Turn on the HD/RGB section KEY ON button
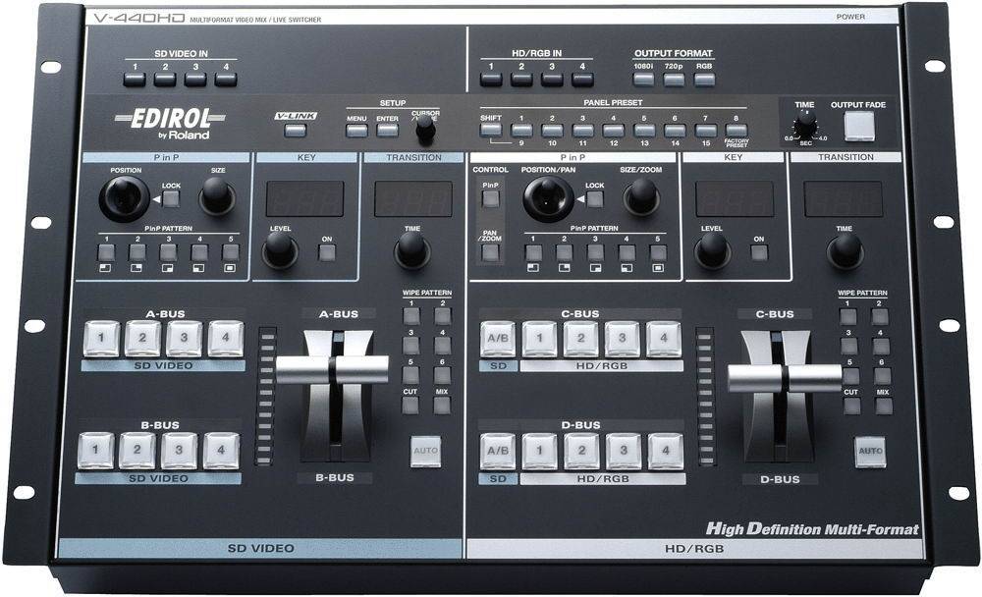Screen dimensions: 982x597 tap(759, 253)
